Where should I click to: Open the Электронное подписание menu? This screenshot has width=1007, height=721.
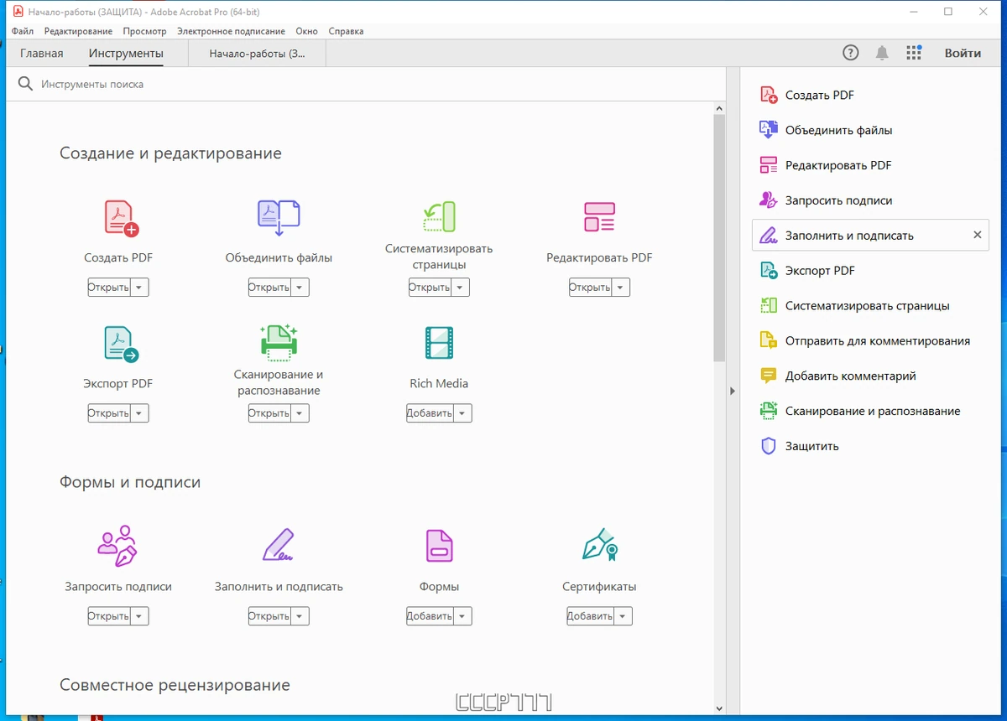point(231,31)
